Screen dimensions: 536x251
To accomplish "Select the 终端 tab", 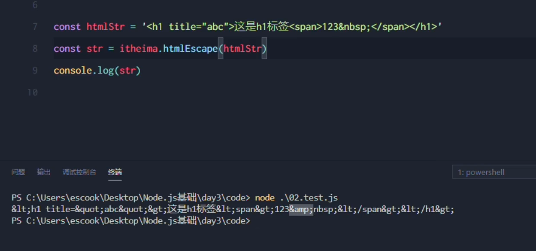I will coord(115,172).
